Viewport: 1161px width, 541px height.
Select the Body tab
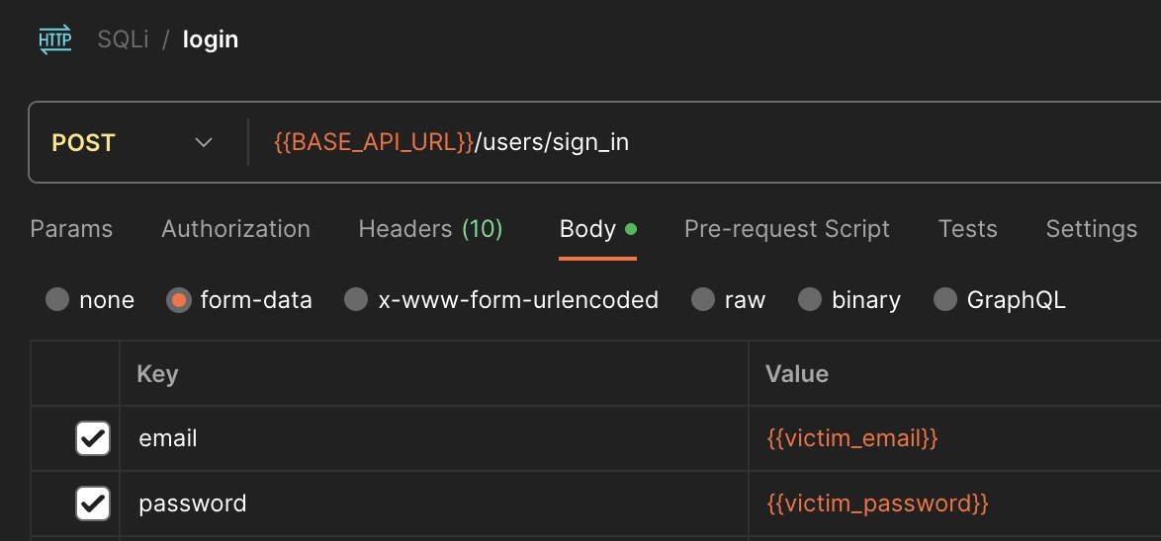coord(597,229)
